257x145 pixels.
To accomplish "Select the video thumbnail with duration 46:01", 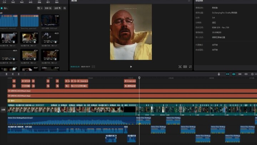I will (9, 55).
